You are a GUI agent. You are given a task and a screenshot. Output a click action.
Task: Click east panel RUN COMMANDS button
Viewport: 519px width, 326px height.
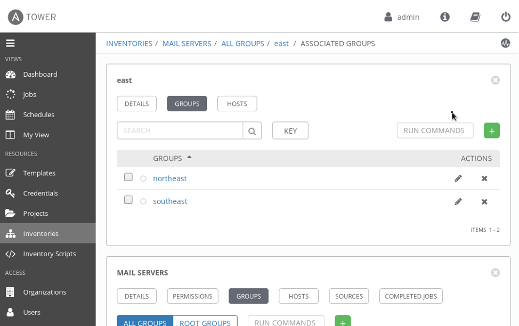tap(435, 131)
